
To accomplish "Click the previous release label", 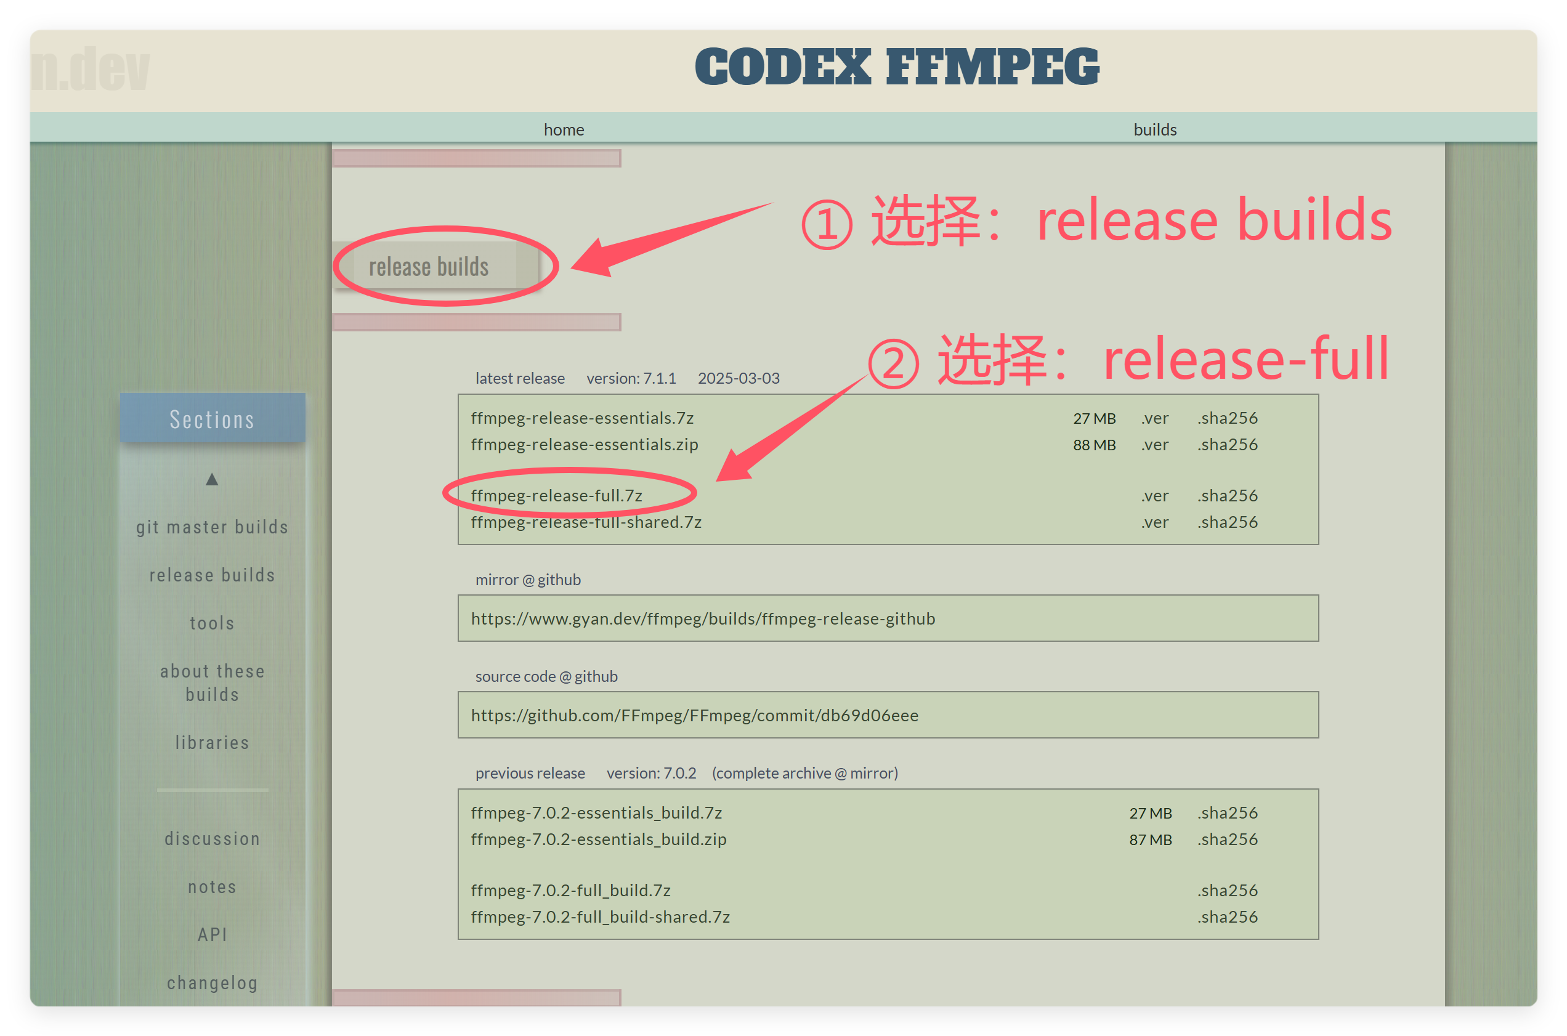I will click(x=530, y=773).
